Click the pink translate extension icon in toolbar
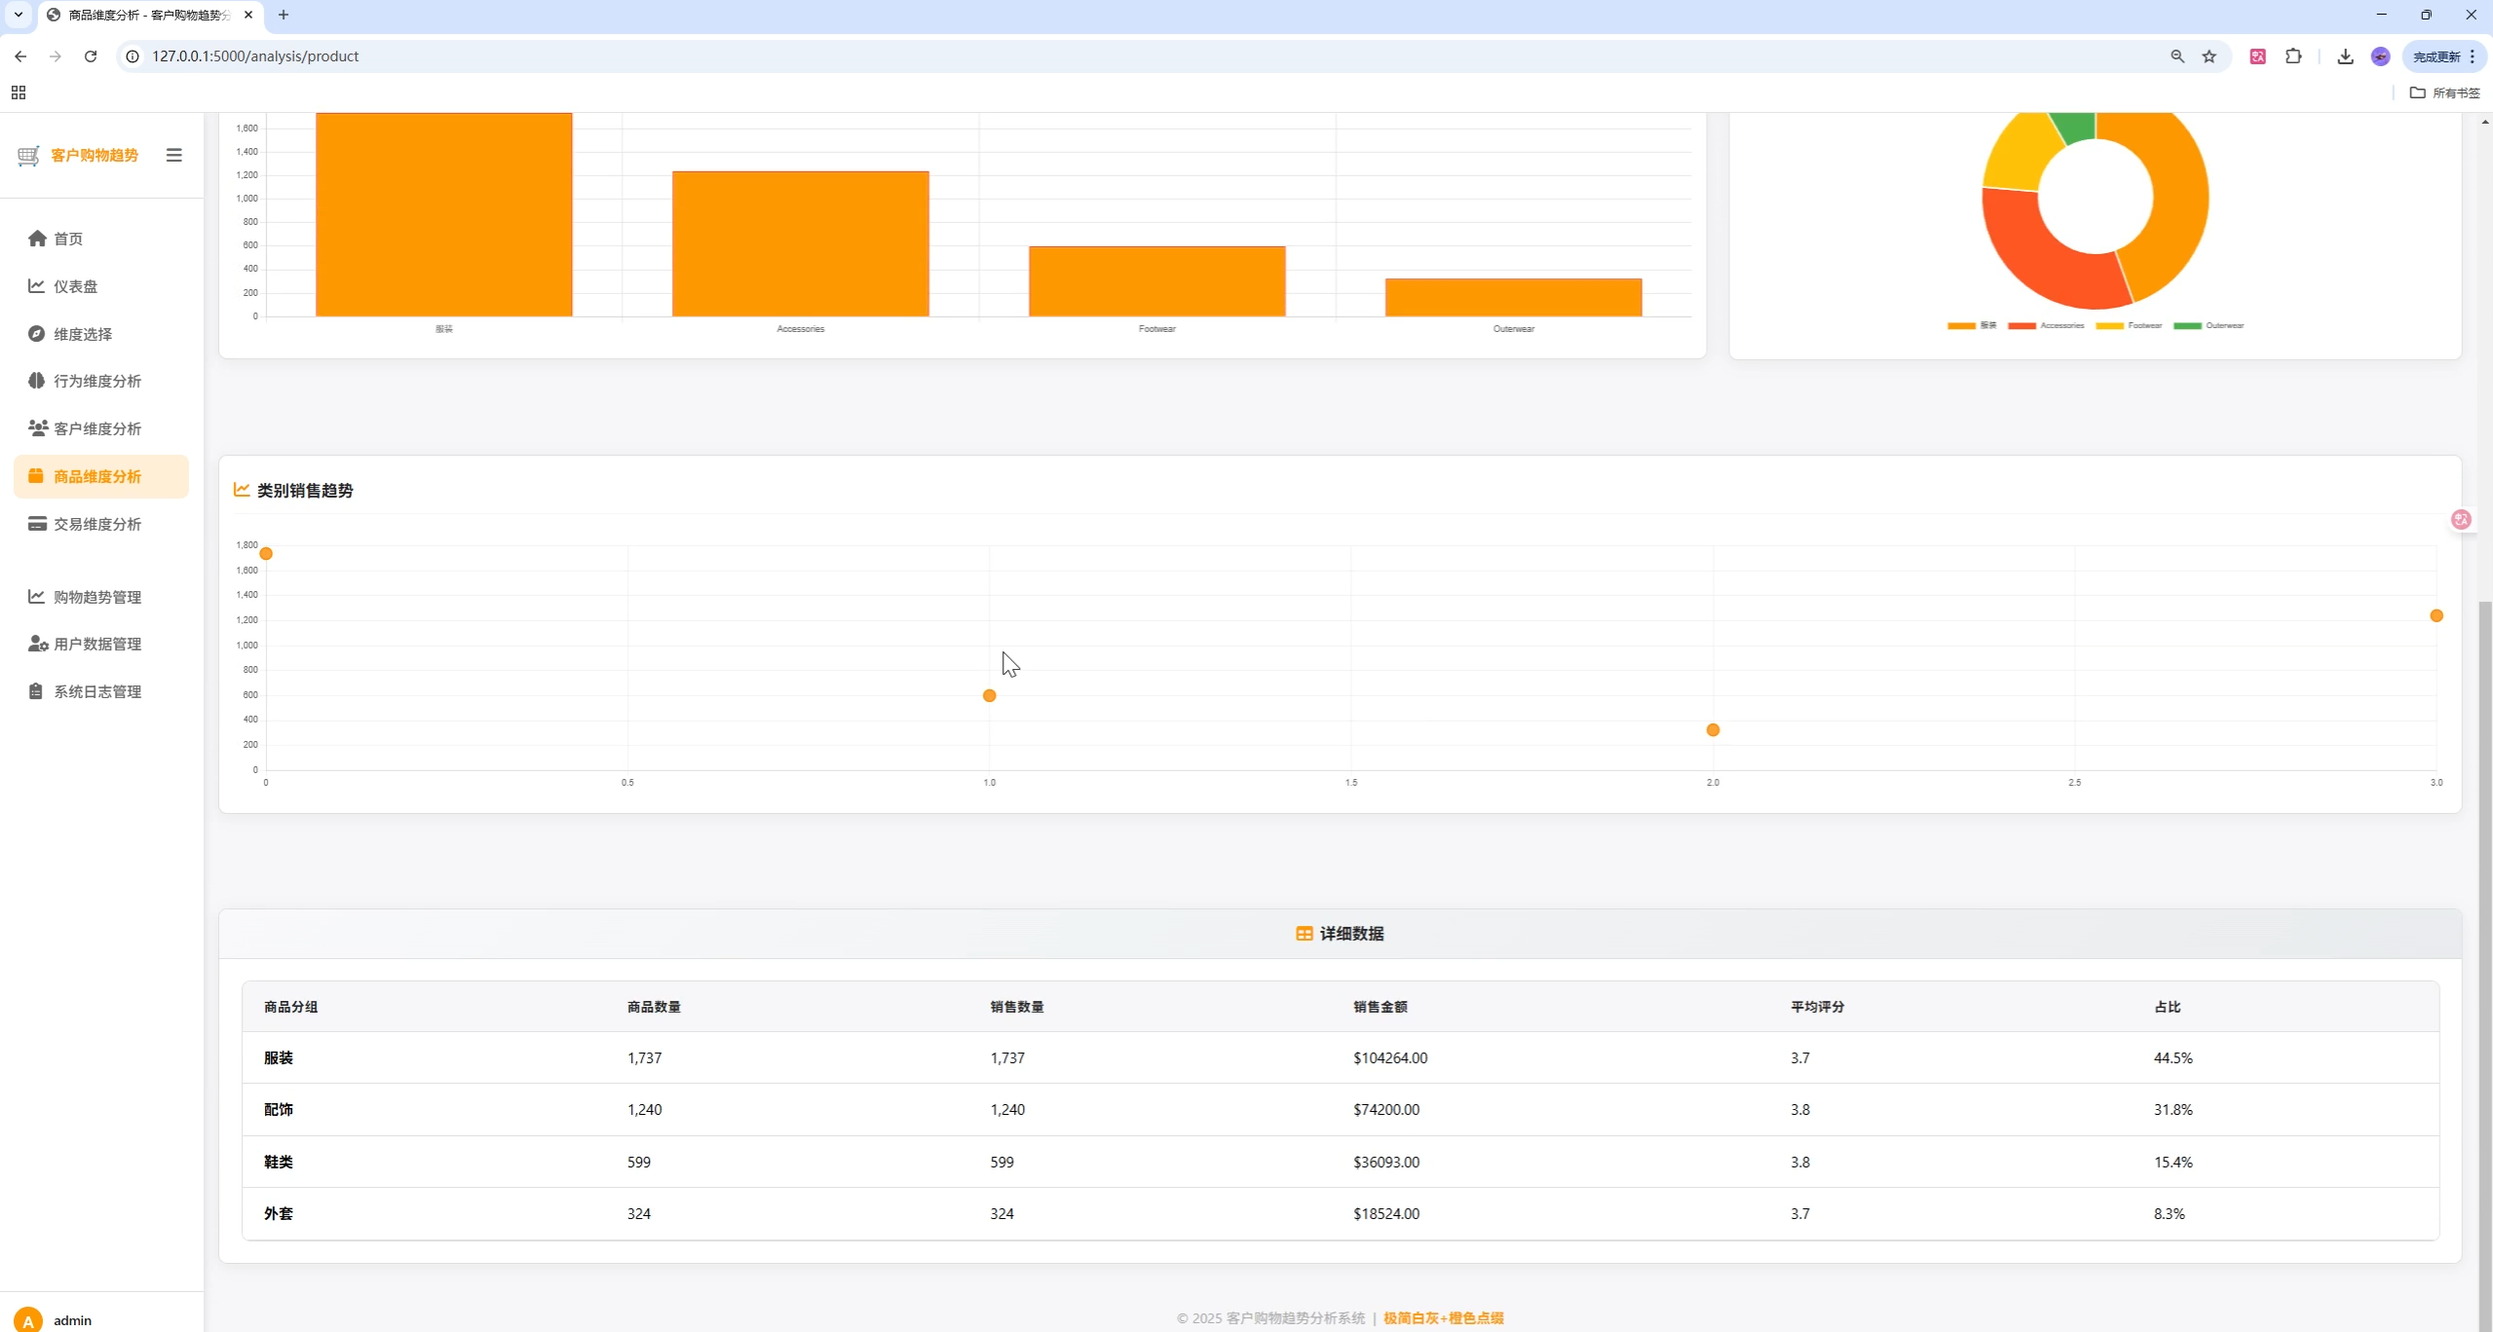Screen dimensions: 2493x1332 [2257, 56]
